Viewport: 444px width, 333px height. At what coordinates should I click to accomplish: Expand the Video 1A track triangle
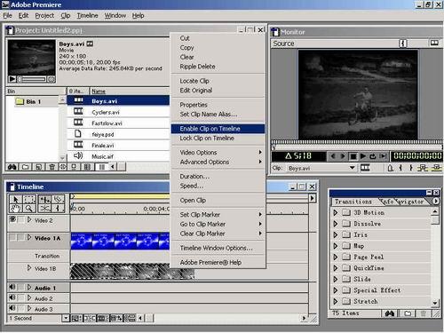click(29, 237)
